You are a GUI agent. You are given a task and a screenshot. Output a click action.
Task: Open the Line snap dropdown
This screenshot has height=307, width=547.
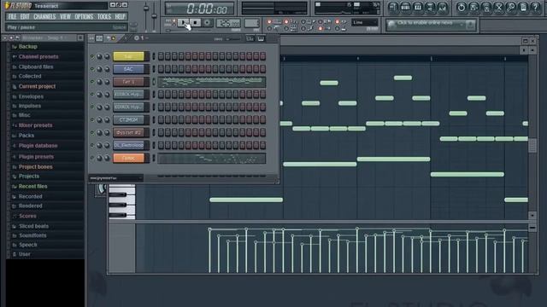364,23
